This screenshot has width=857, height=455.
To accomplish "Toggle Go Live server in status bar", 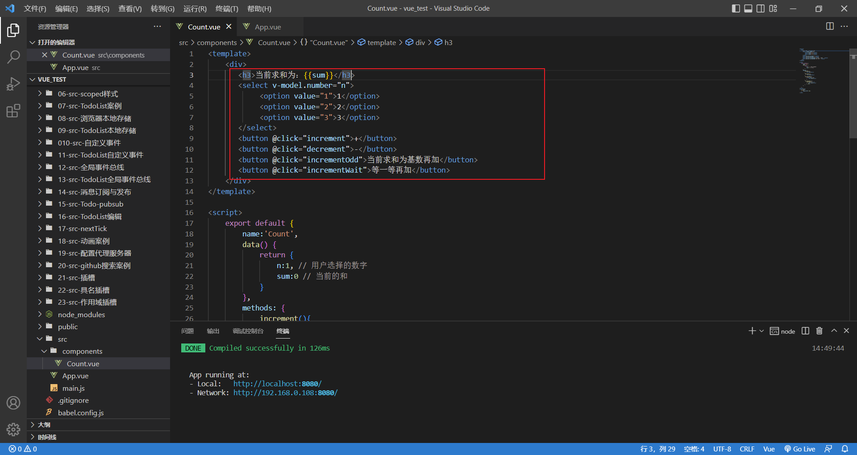I will [x=800, y=449].
